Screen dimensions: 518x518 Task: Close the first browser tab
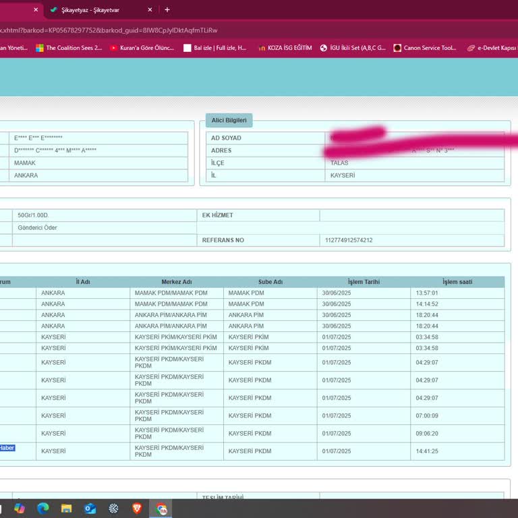click(x=36, y=9)
